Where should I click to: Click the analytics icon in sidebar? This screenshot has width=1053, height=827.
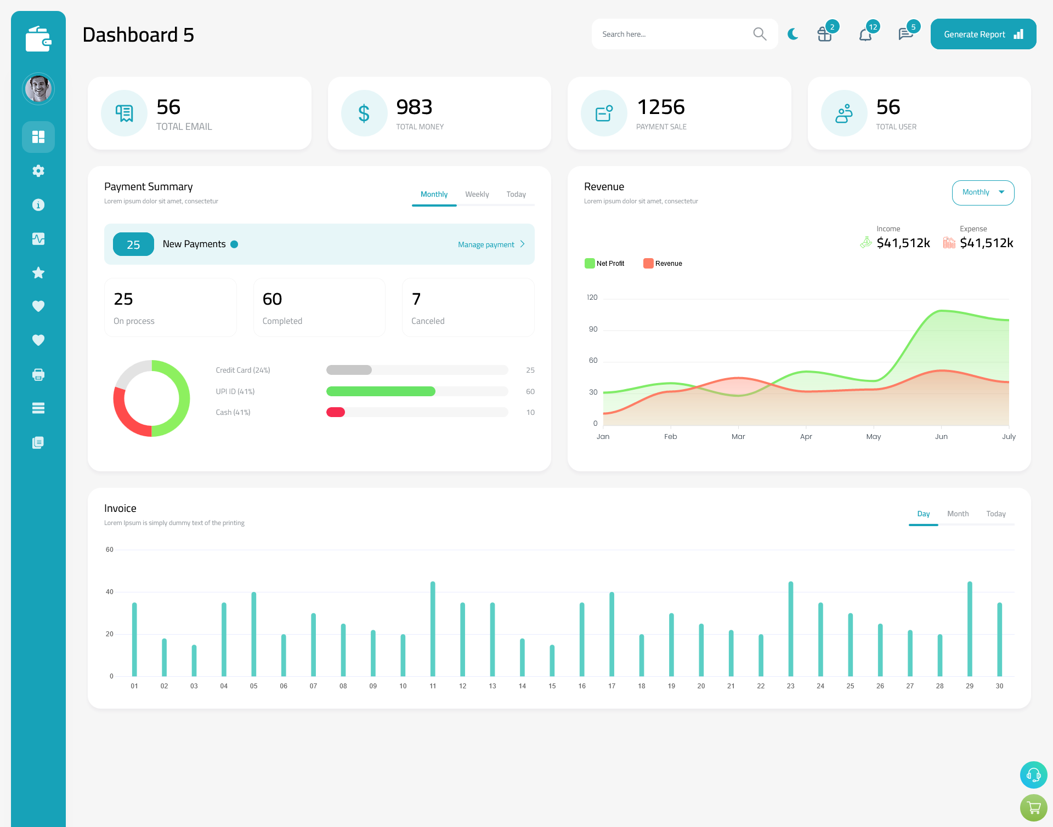(x=38, y=238)
